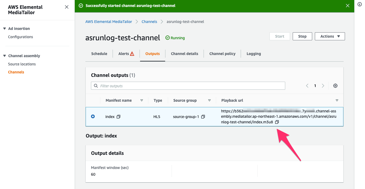Click the Channel outputs heading

(x=113, y=75)
